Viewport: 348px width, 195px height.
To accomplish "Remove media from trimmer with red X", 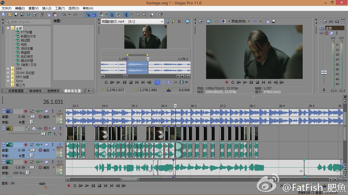I will coord(179,22).
